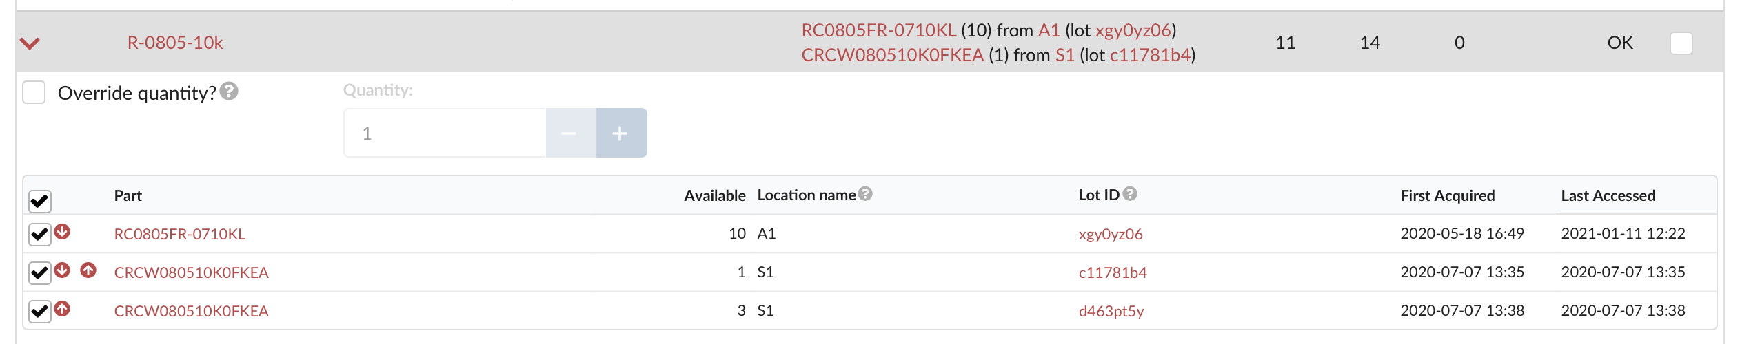Open the CRCW080510K0FKEA link in the summary row
The image size is (1740, 344).
coord(892,55)
